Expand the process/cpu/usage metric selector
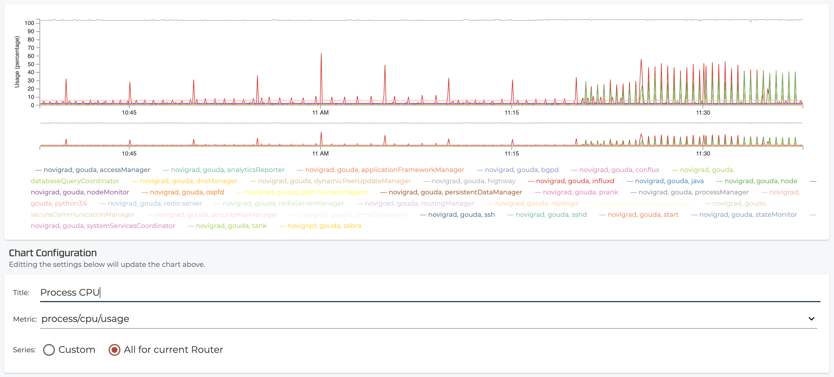 812,319
